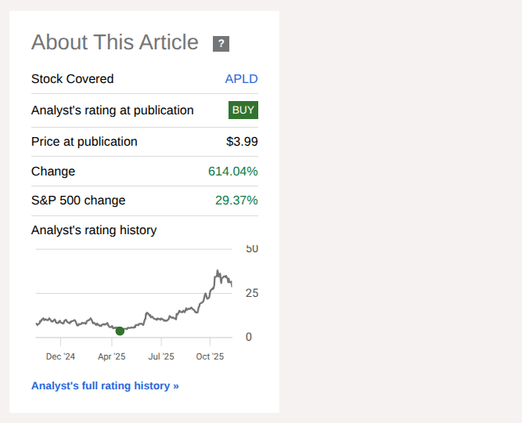
Task: Click the Apr '25 axis label
Action: pos(112,356)
